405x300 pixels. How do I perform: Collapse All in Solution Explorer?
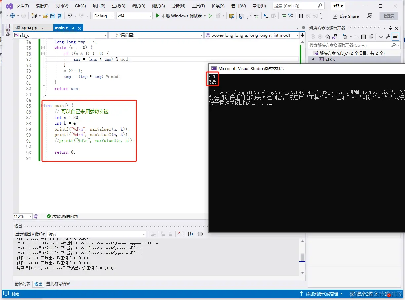(364, 37)
